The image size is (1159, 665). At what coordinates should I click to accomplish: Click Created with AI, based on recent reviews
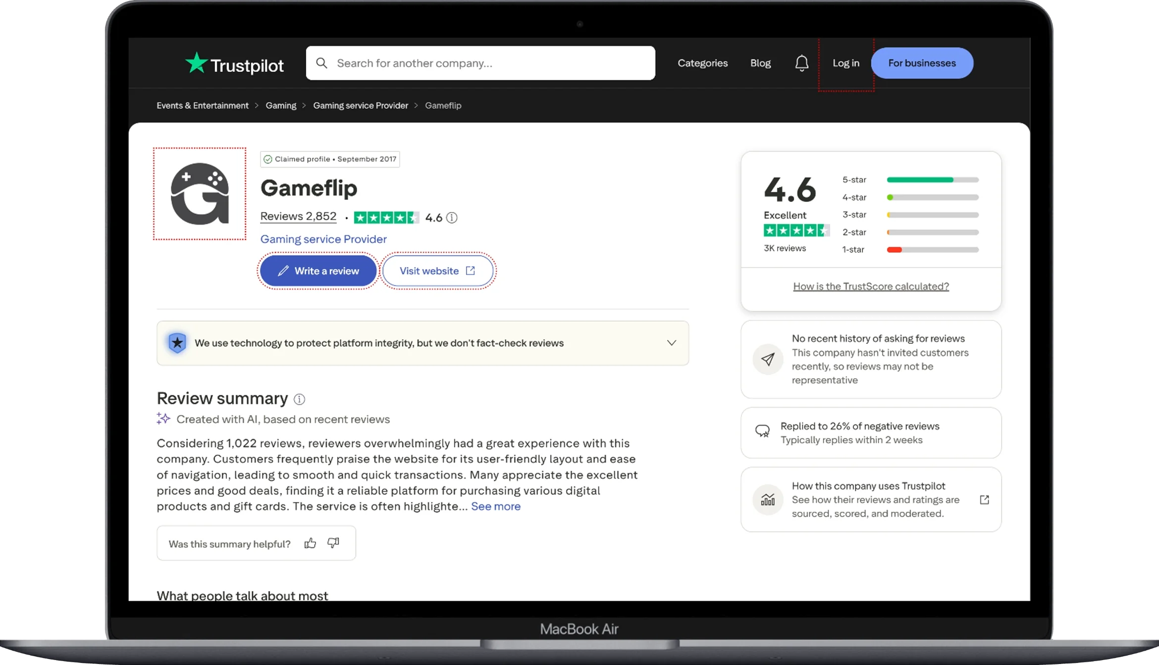(x=283, y=419)
